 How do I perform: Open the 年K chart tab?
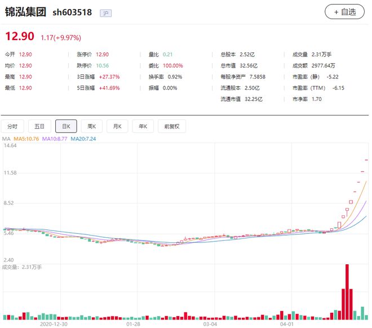point(143,126)
